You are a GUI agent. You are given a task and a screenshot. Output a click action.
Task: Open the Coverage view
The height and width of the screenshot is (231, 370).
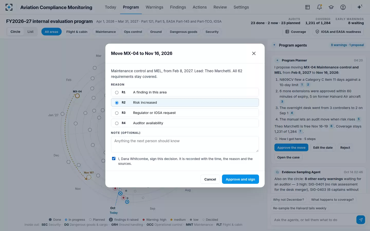tap(296, 32)
